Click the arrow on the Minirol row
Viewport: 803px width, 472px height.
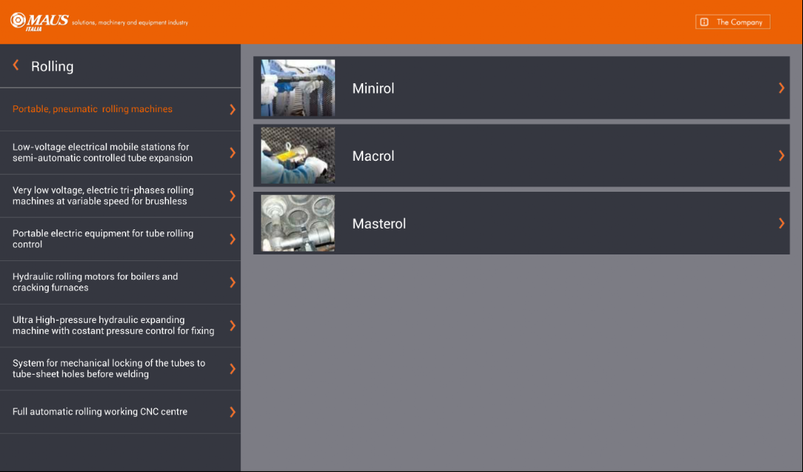tap(782, 88)
